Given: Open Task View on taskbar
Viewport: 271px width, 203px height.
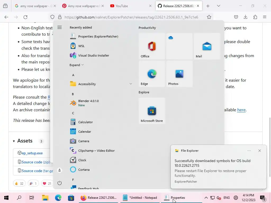Looking at the screenshot, I should [x=32, y=198].
